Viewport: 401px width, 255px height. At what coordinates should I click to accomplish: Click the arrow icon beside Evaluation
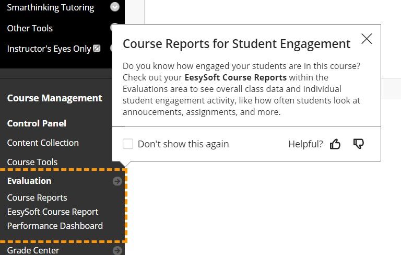117,181
